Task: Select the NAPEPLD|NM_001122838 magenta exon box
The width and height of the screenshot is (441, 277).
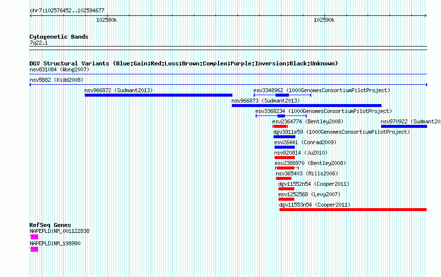Action: [x=34, y=237]
